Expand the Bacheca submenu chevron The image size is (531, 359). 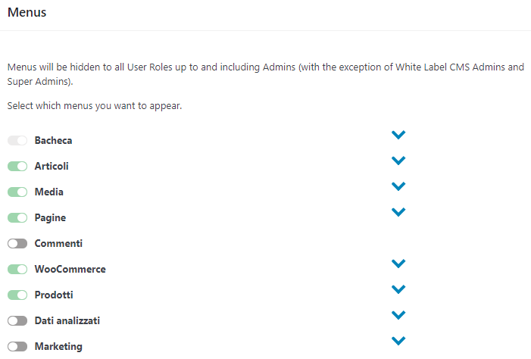(398, 135)
